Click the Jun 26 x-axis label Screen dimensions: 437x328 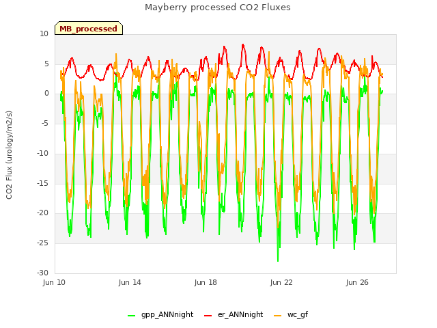[x=357, y=282]
